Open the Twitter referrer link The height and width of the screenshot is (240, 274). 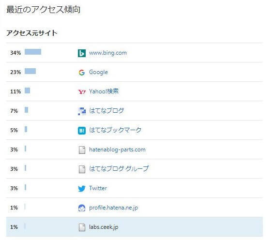tap(98, 188)
